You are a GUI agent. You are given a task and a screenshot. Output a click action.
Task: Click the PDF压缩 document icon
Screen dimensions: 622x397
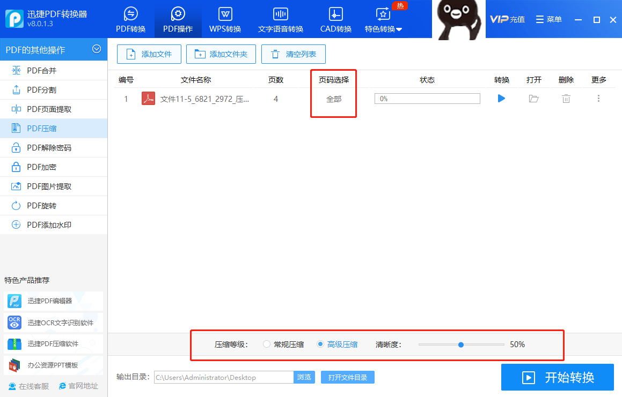click(x=16, y=129)
